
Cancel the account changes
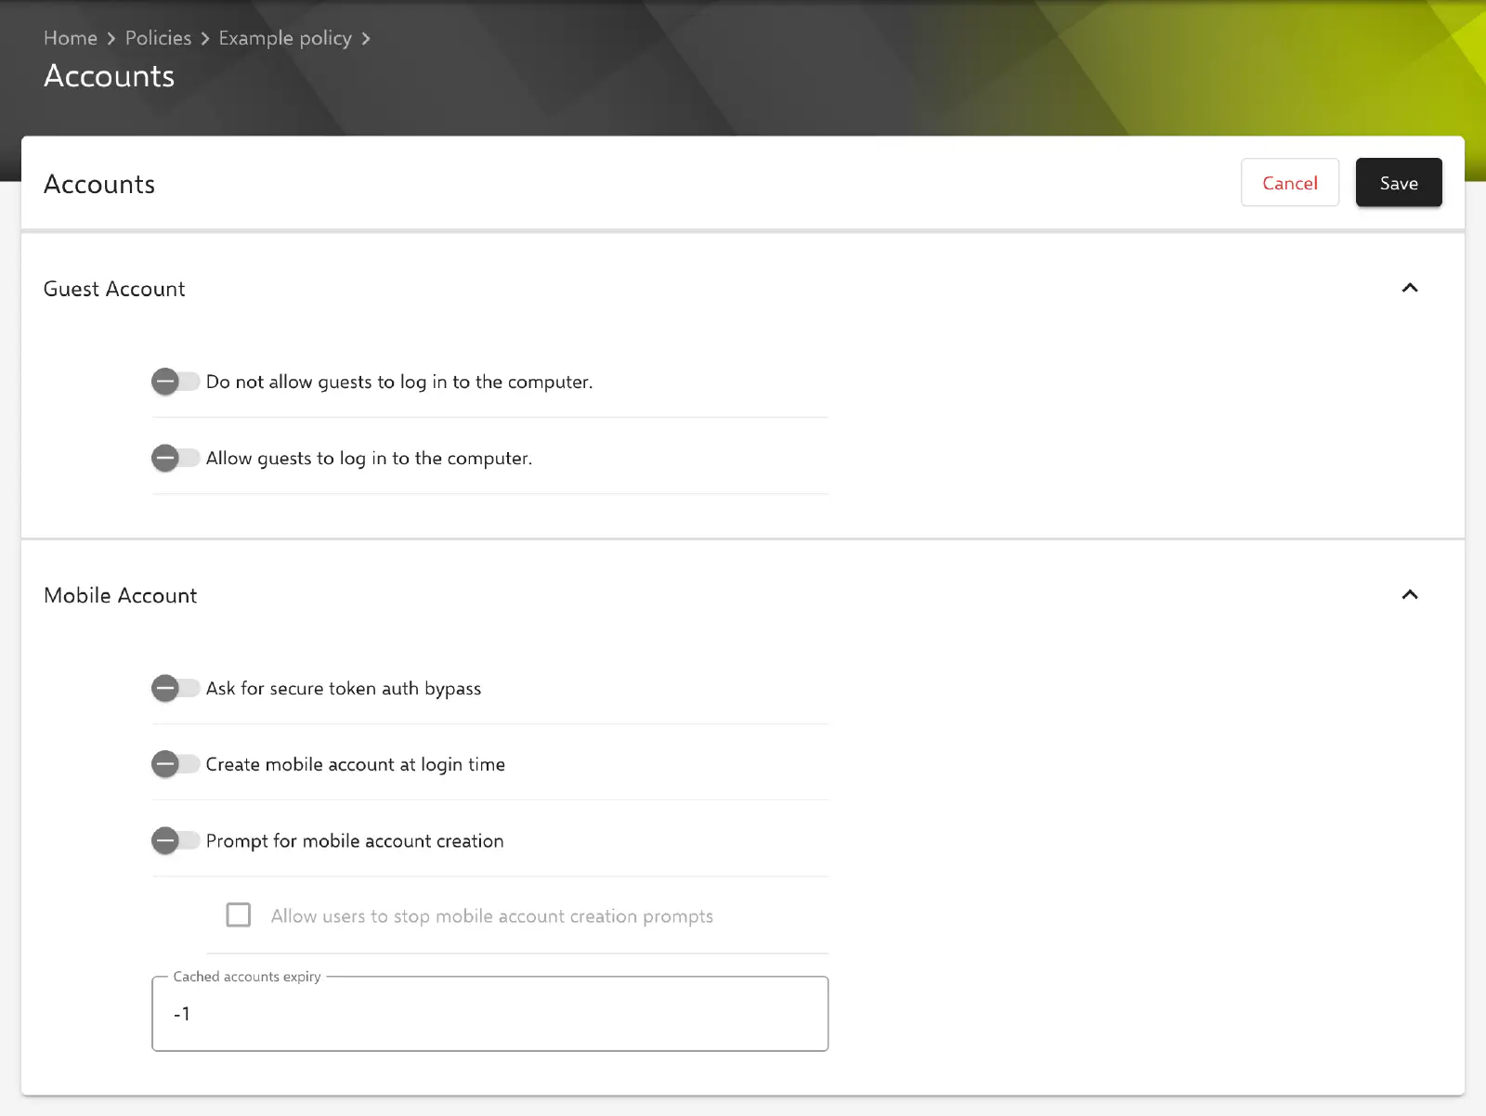(1290, 183)
